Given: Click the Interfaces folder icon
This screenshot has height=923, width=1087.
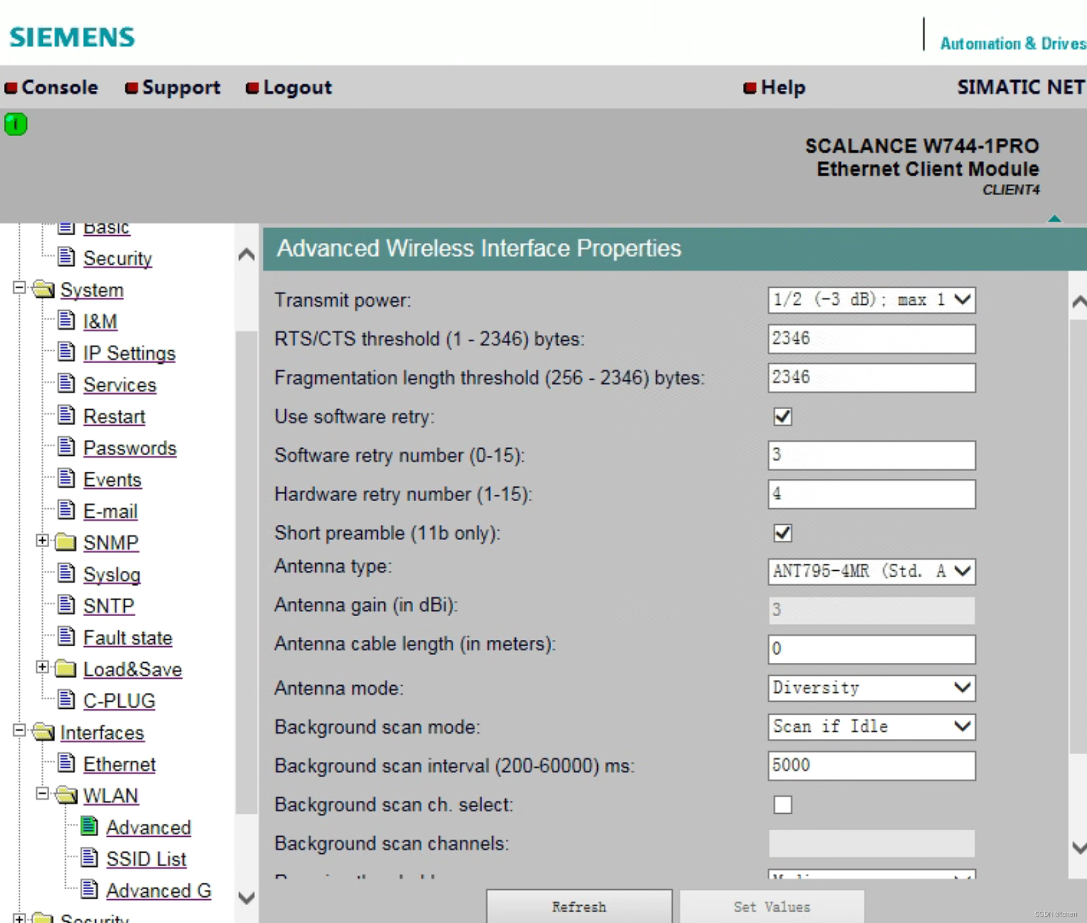Looking at the screenshot, I should (x=43, y=732).
